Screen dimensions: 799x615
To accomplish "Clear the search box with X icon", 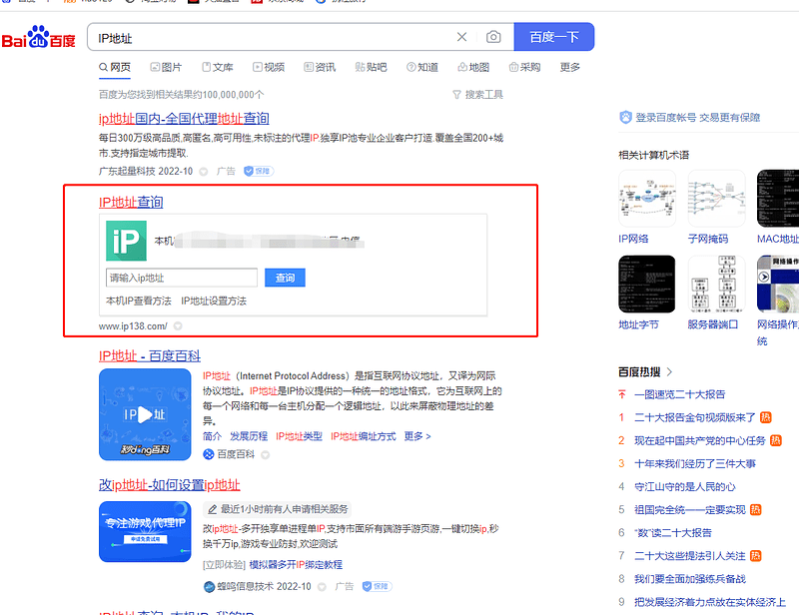I will click(x=461, y=37).
